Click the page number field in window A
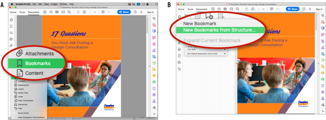The width and height of the screenshot is (326, 120). tap(91, 12)
